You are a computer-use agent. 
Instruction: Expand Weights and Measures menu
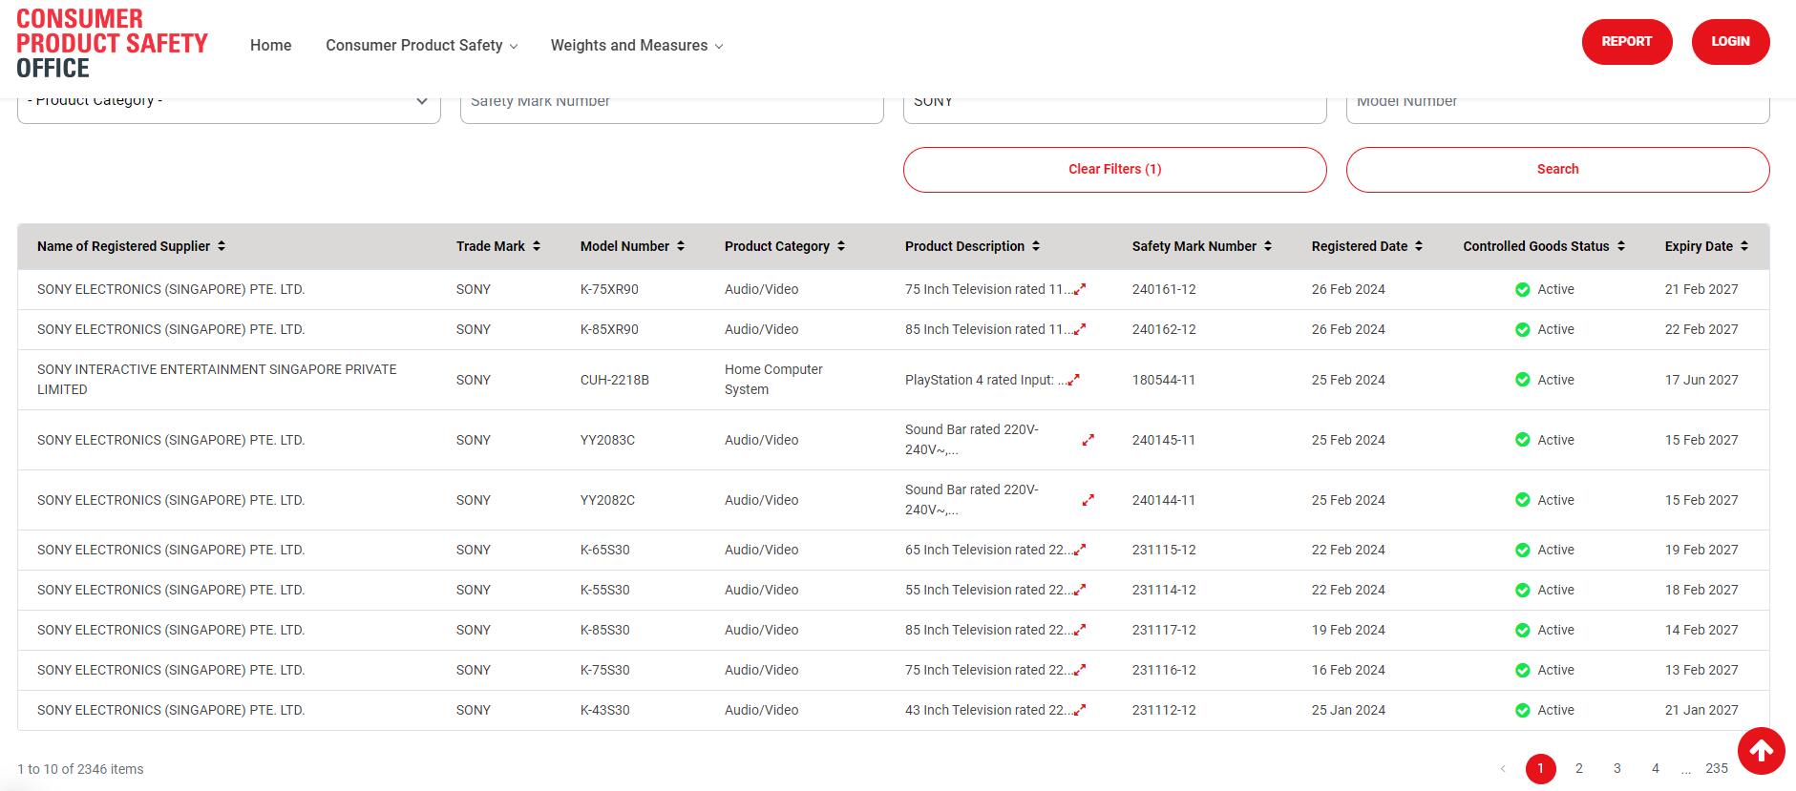click(637, 45)
